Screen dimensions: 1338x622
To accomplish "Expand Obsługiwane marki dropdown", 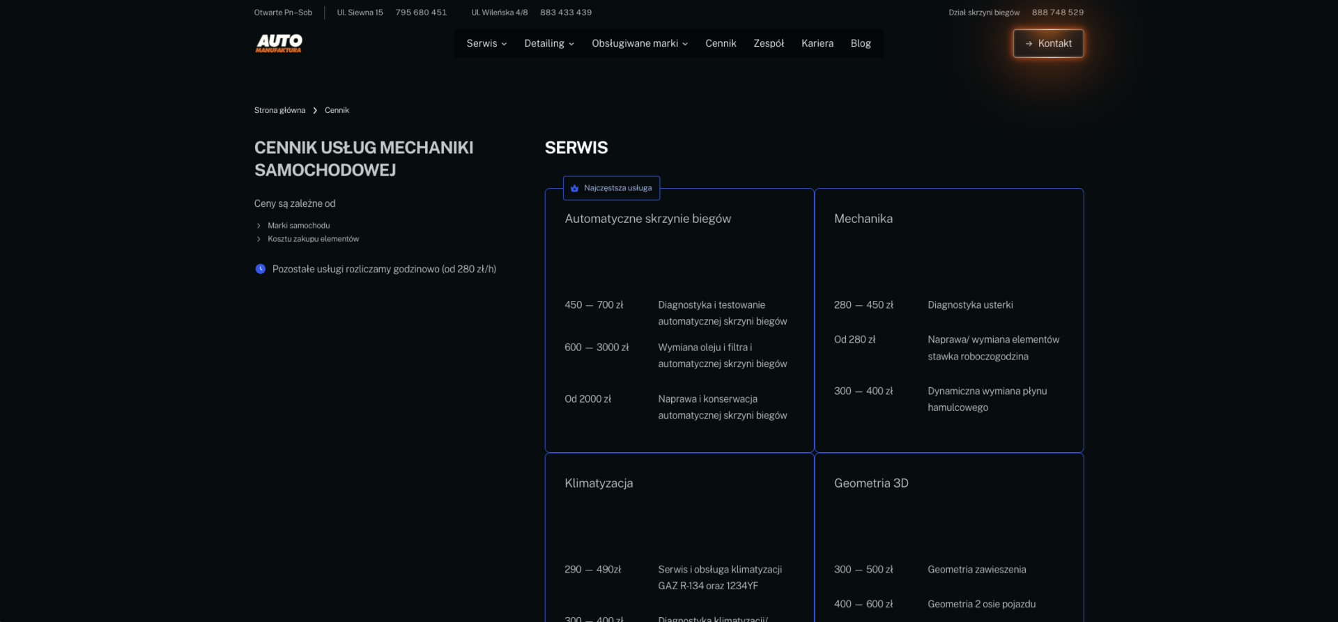I will pos(639,43).
